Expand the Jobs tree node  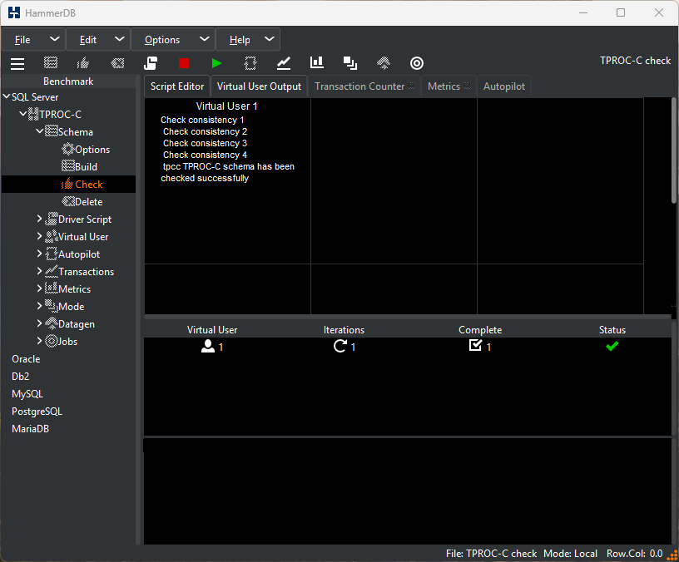tap(39, 341)
